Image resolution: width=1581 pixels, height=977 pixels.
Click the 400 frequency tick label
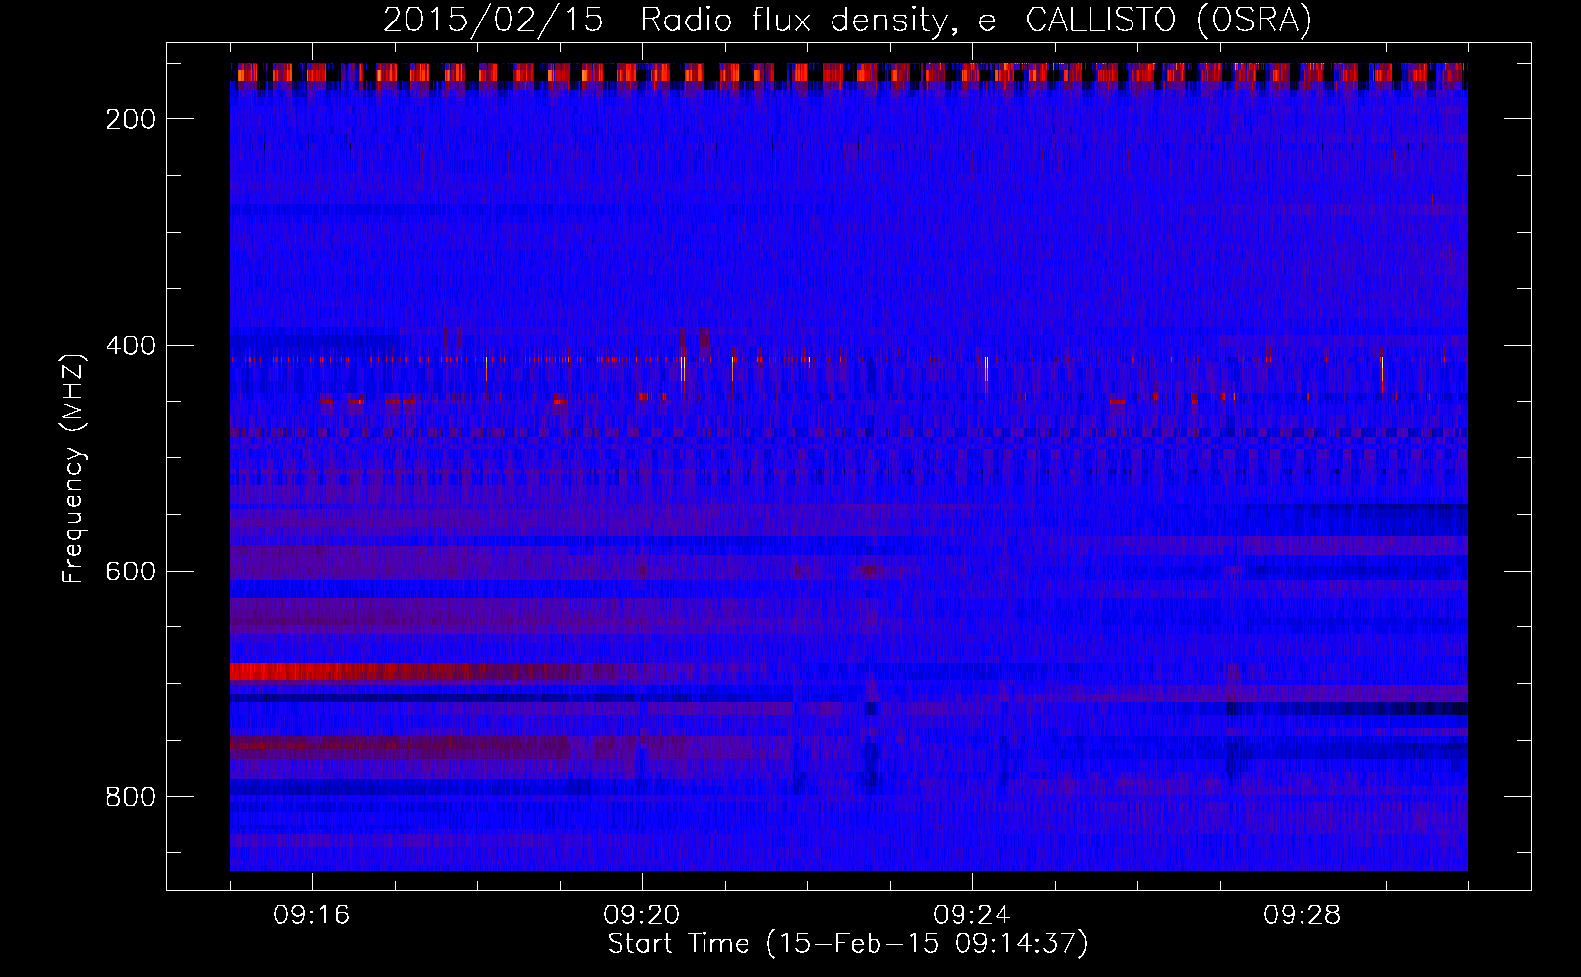(131, 345)
